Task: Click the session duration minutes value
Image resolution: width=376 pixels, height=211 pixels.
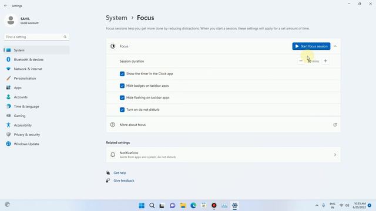Action: [313, 61]
